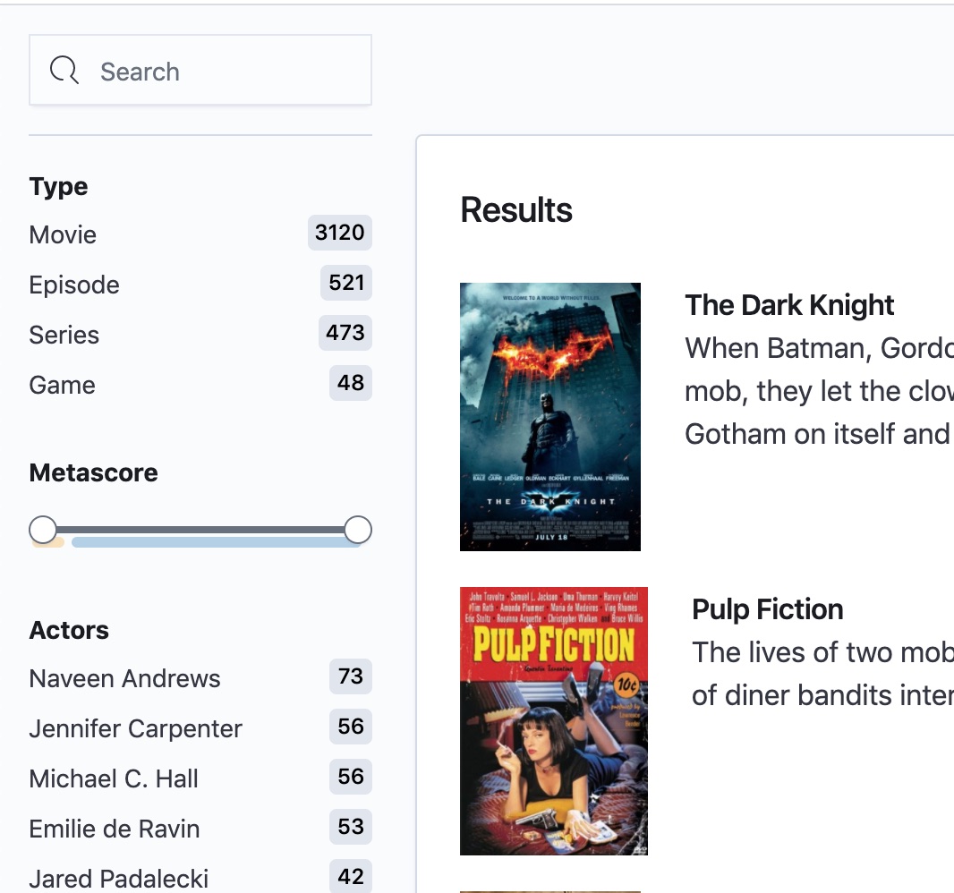Open the Pulp Fiction poster thumbnail

[x=554, y=721]
